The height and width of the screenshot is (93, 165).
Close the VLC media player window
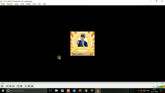pos(162,1)
